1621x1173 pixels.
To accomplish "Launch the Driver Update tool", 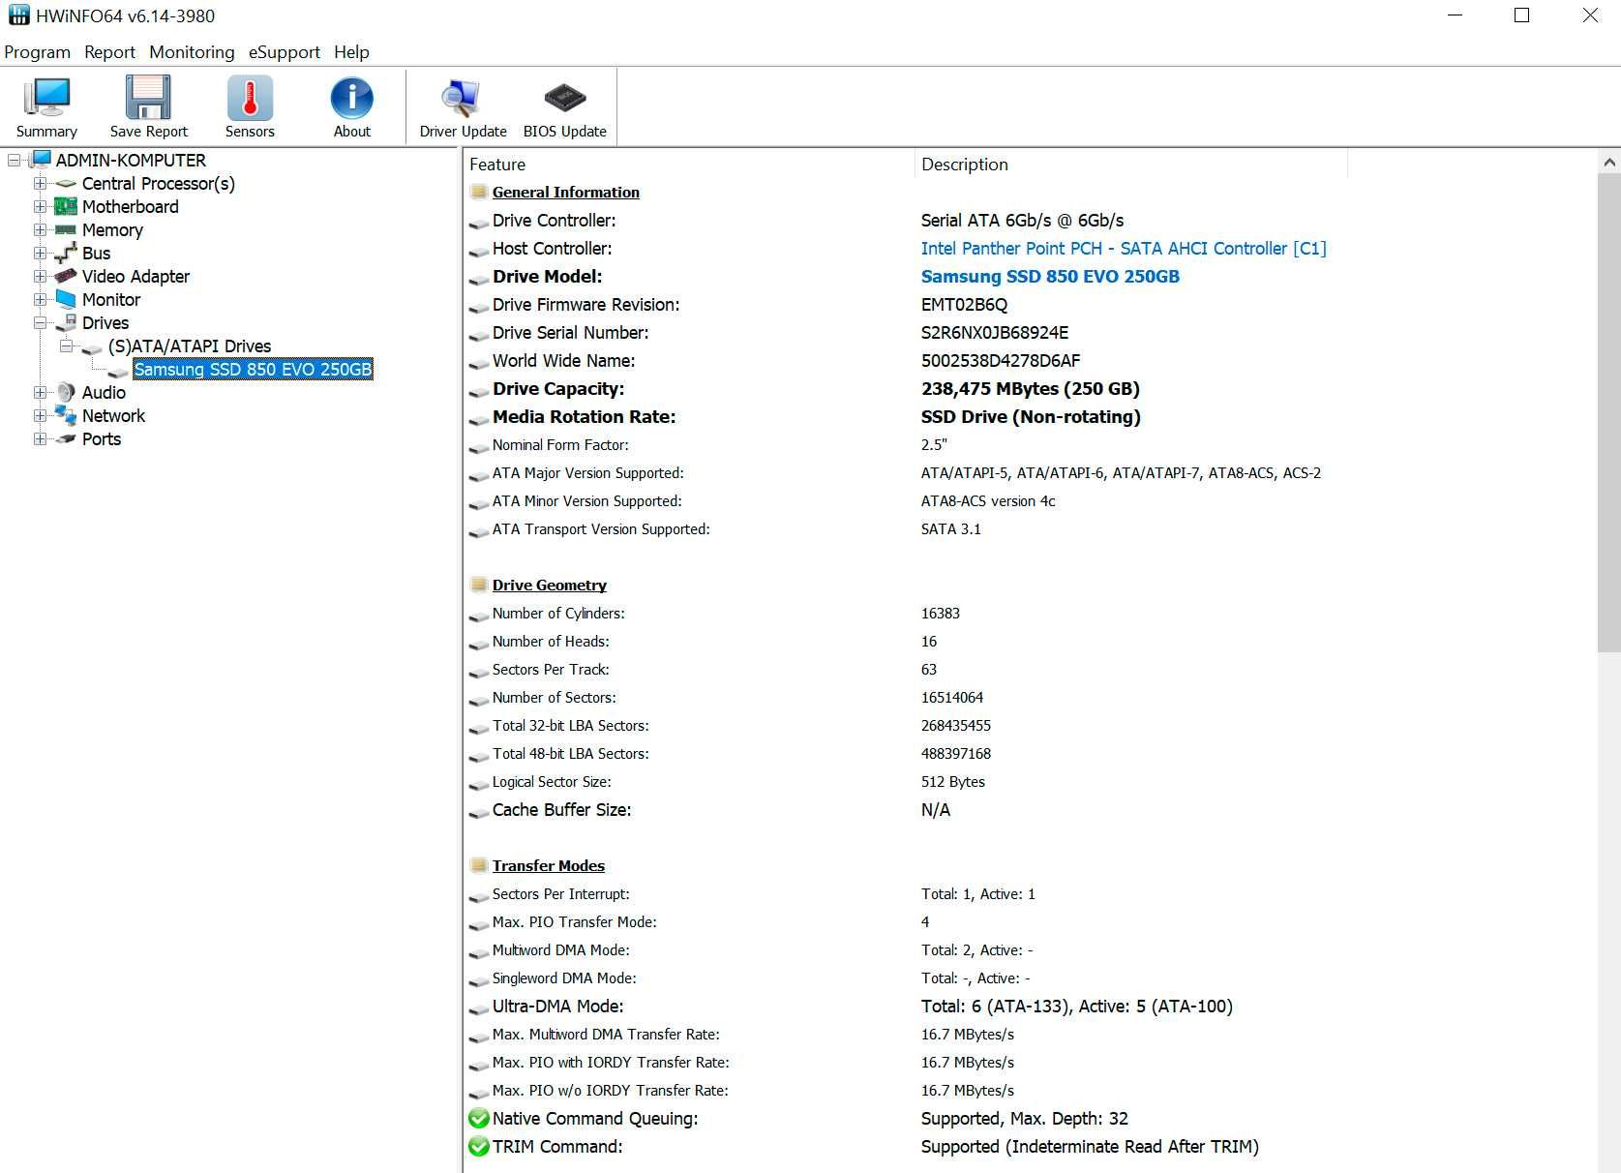I will [x=463, y=106].
